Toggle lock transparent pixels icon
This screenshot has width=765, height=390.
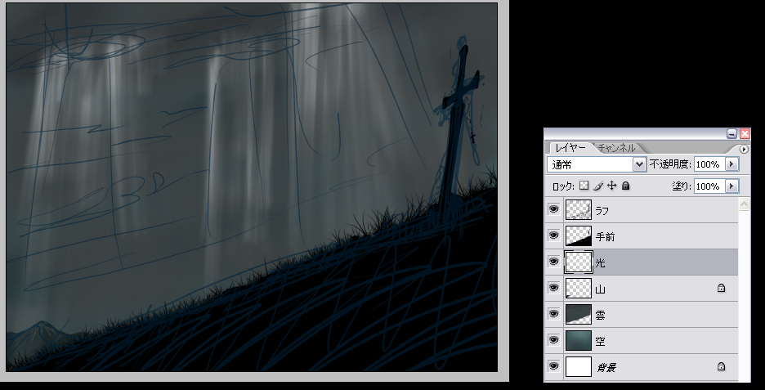(584, 186)
